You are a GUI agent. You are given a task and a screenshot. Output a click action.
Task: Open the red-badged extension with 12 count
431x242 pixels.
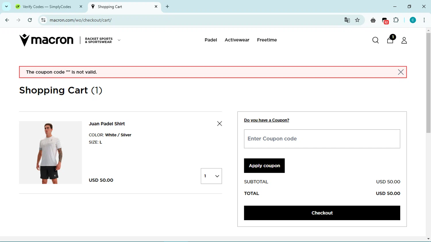tap(385, 20)
